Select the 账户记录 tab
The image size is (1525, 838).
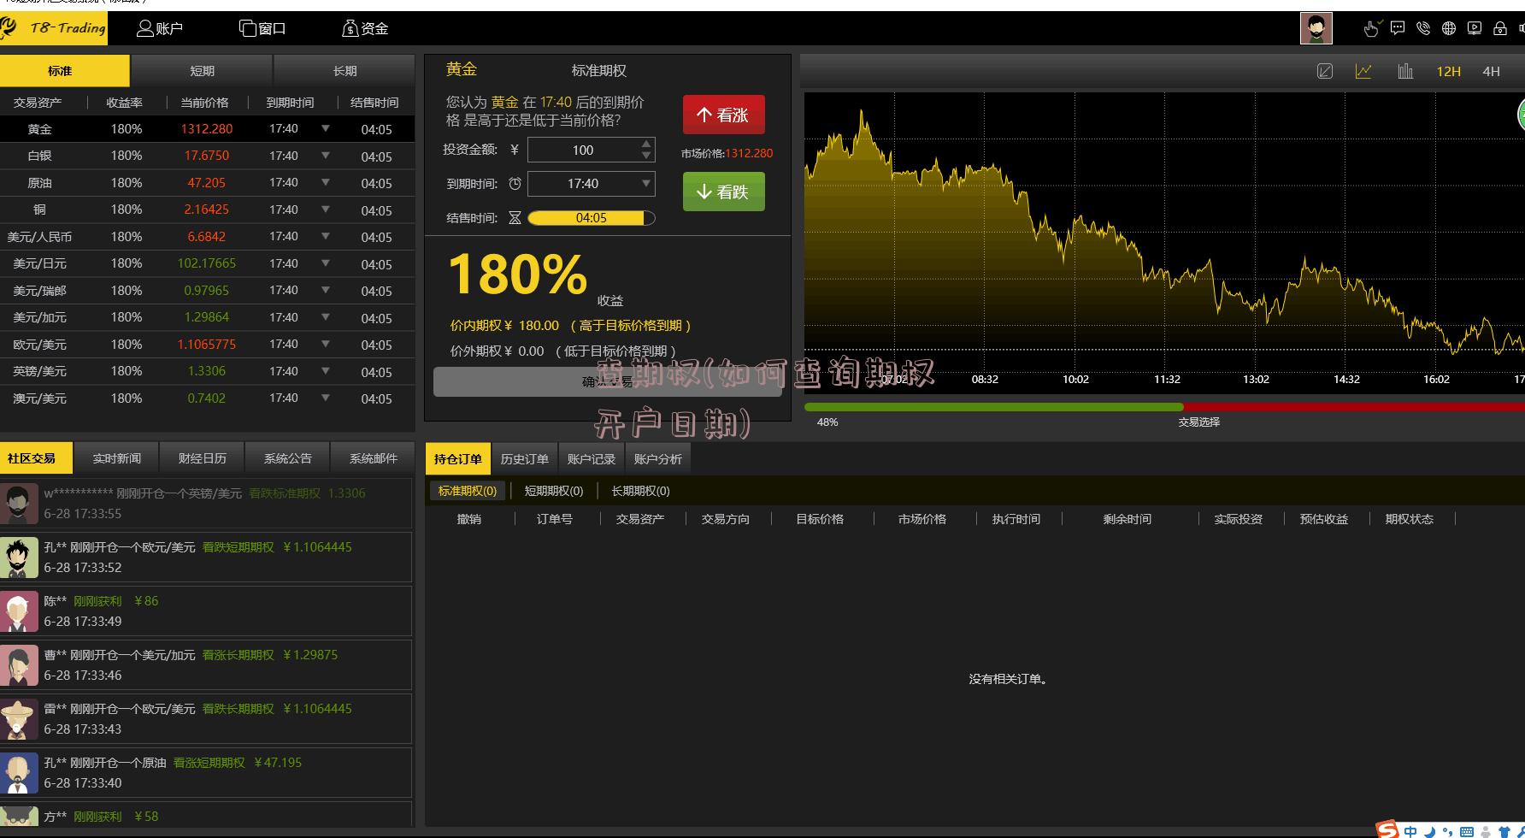tap(592, 459)
